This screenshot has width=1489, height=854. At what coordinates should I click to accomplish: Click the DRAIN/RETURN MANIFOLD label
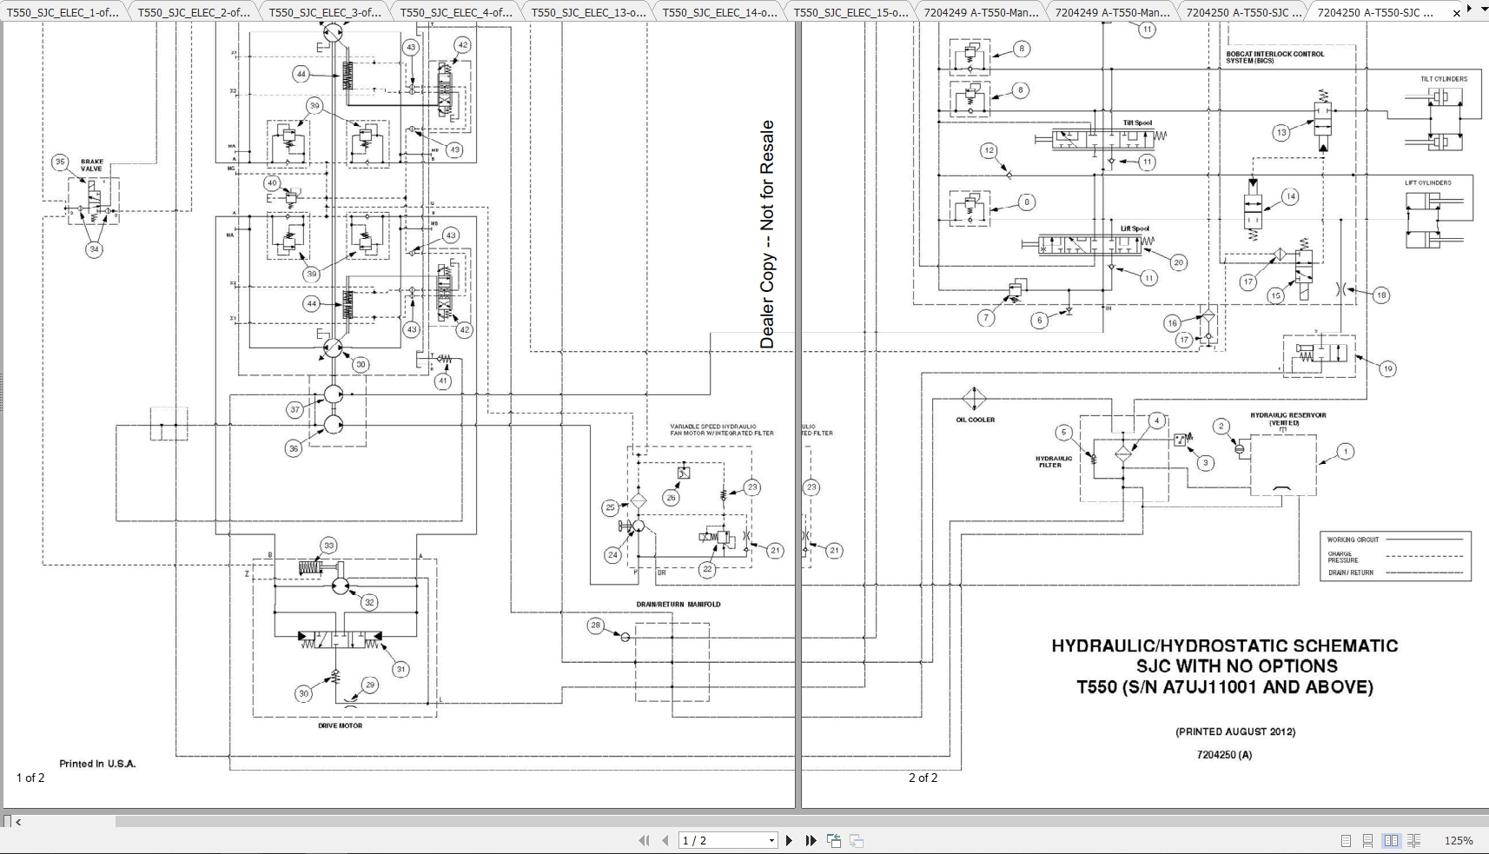click(678, 604)
